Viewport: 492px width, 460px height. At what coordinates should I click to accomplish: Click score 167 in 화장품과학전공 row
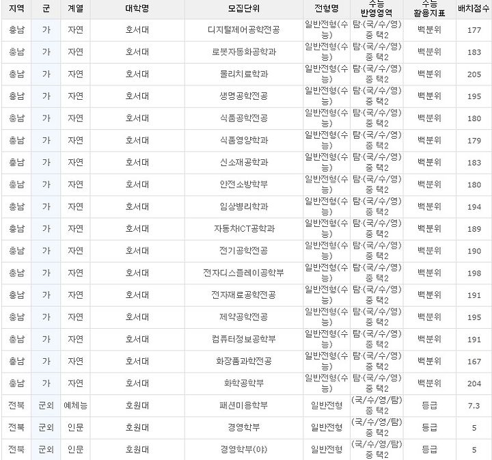click(474, 362)
